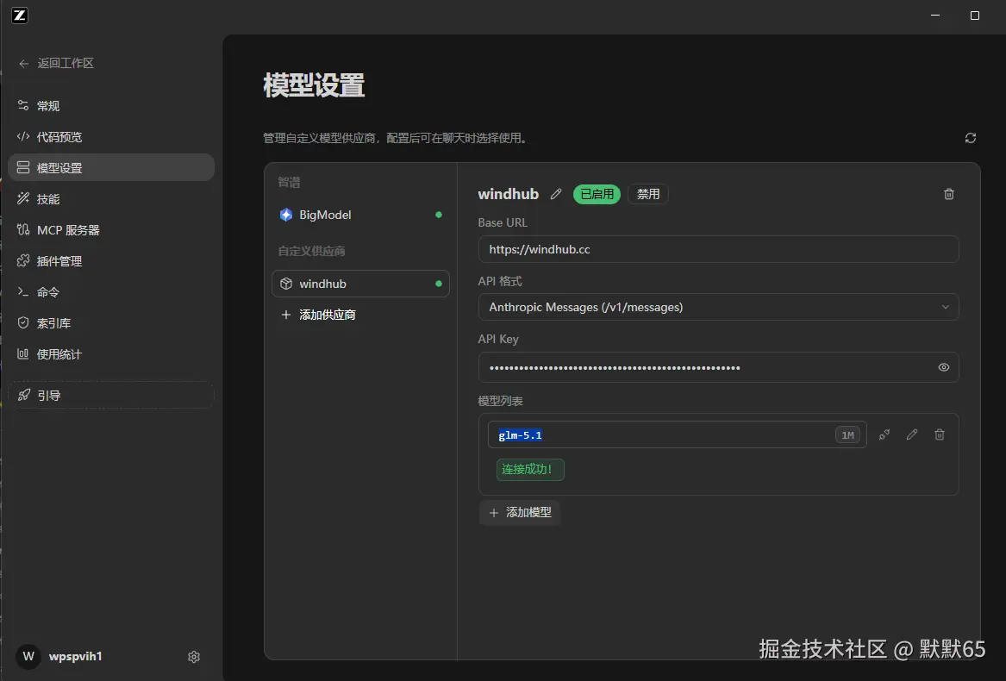Show API Key with eye icon

click(943, 367)
